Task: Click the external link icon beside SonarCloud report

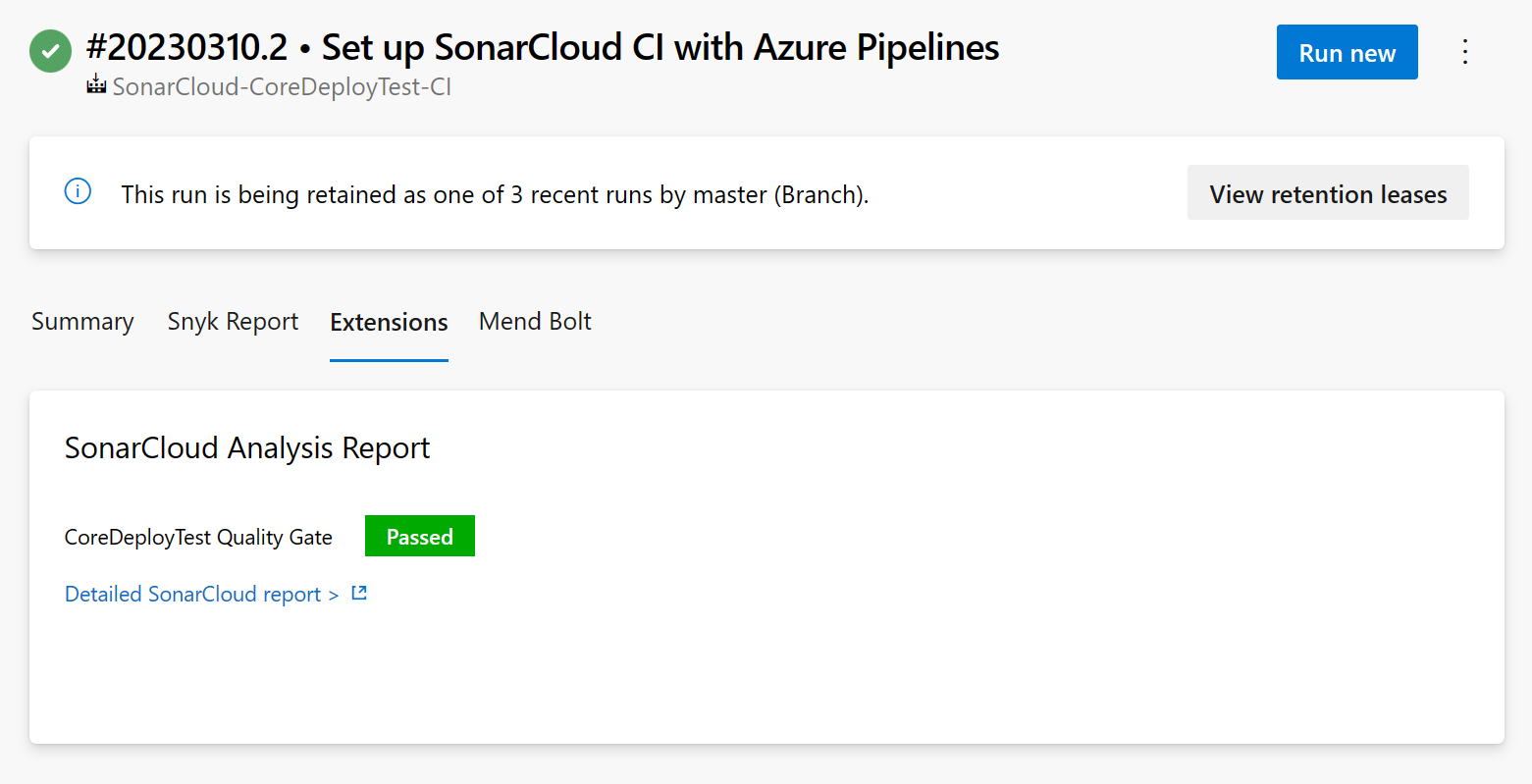Action: [359, 593]
